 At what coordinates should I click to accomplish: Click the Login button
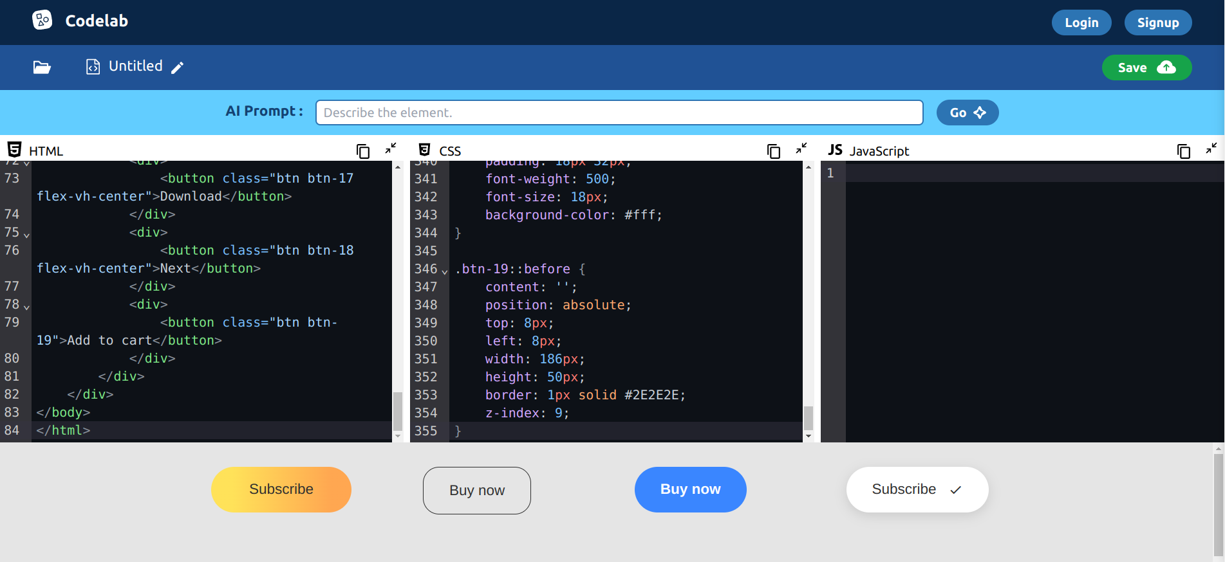click(x=1081, y=23)
